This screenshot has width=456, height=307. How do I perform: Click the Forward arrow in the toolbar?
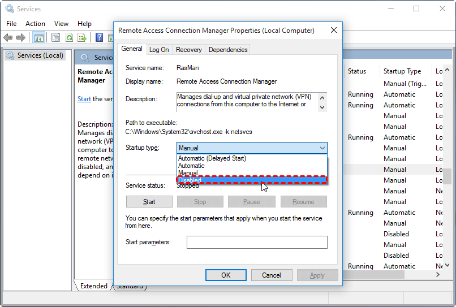[21, 38]
